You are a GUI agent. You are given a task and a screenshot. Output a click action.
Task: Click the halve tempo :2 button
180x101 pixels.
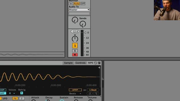click(89, 93)
